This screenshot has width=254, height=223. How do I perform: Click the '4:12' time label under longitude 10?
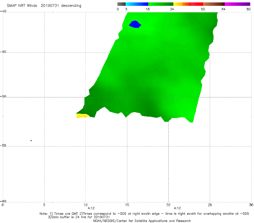click(x=91, y=208)
